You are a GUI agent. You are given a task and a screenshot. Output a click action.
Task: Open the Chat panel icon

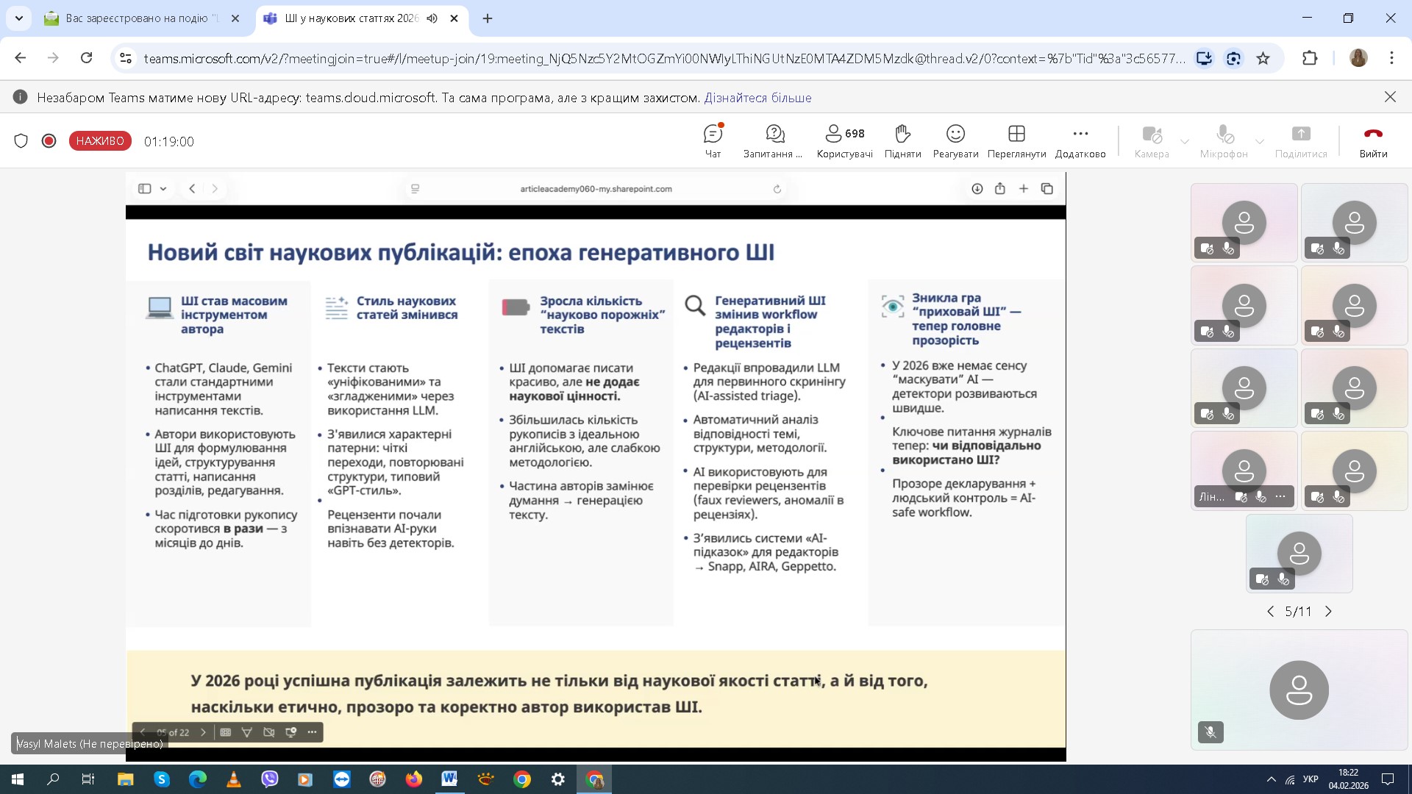click(x=713, y=135)
